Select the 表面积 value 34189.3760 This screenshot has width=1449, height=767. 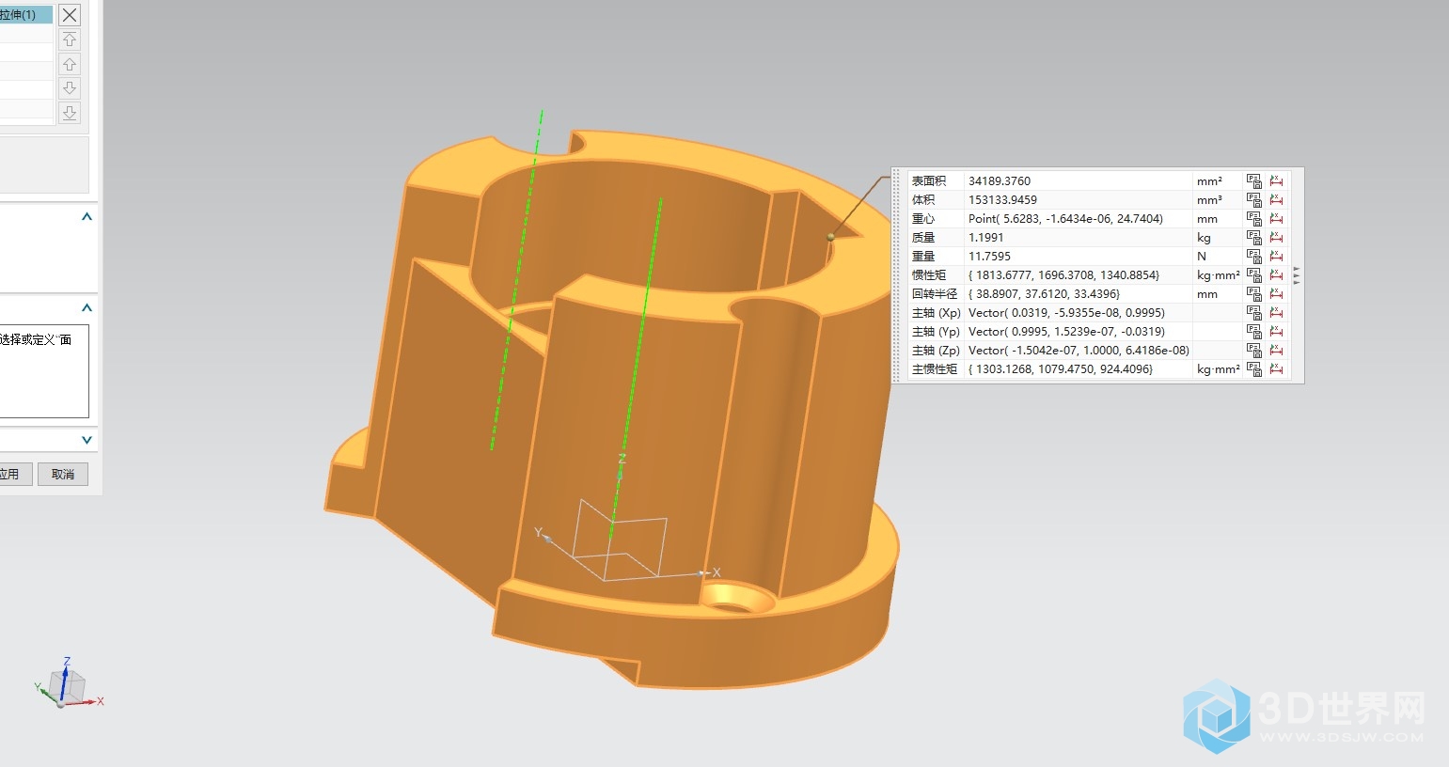coord(1000,180)
